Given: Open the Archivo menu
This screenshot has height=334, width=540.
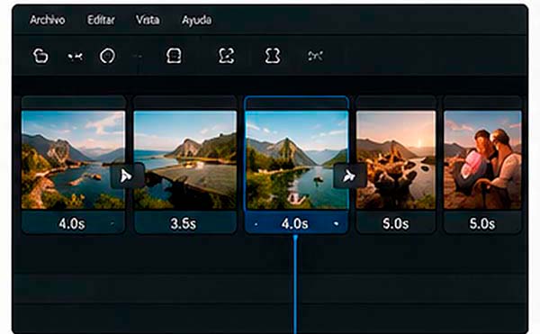Looking at the screenshot, I should click(x=47, y=20).
